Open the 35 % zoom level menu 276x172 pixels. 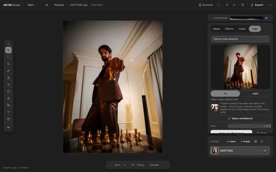(x=117, y=165)
